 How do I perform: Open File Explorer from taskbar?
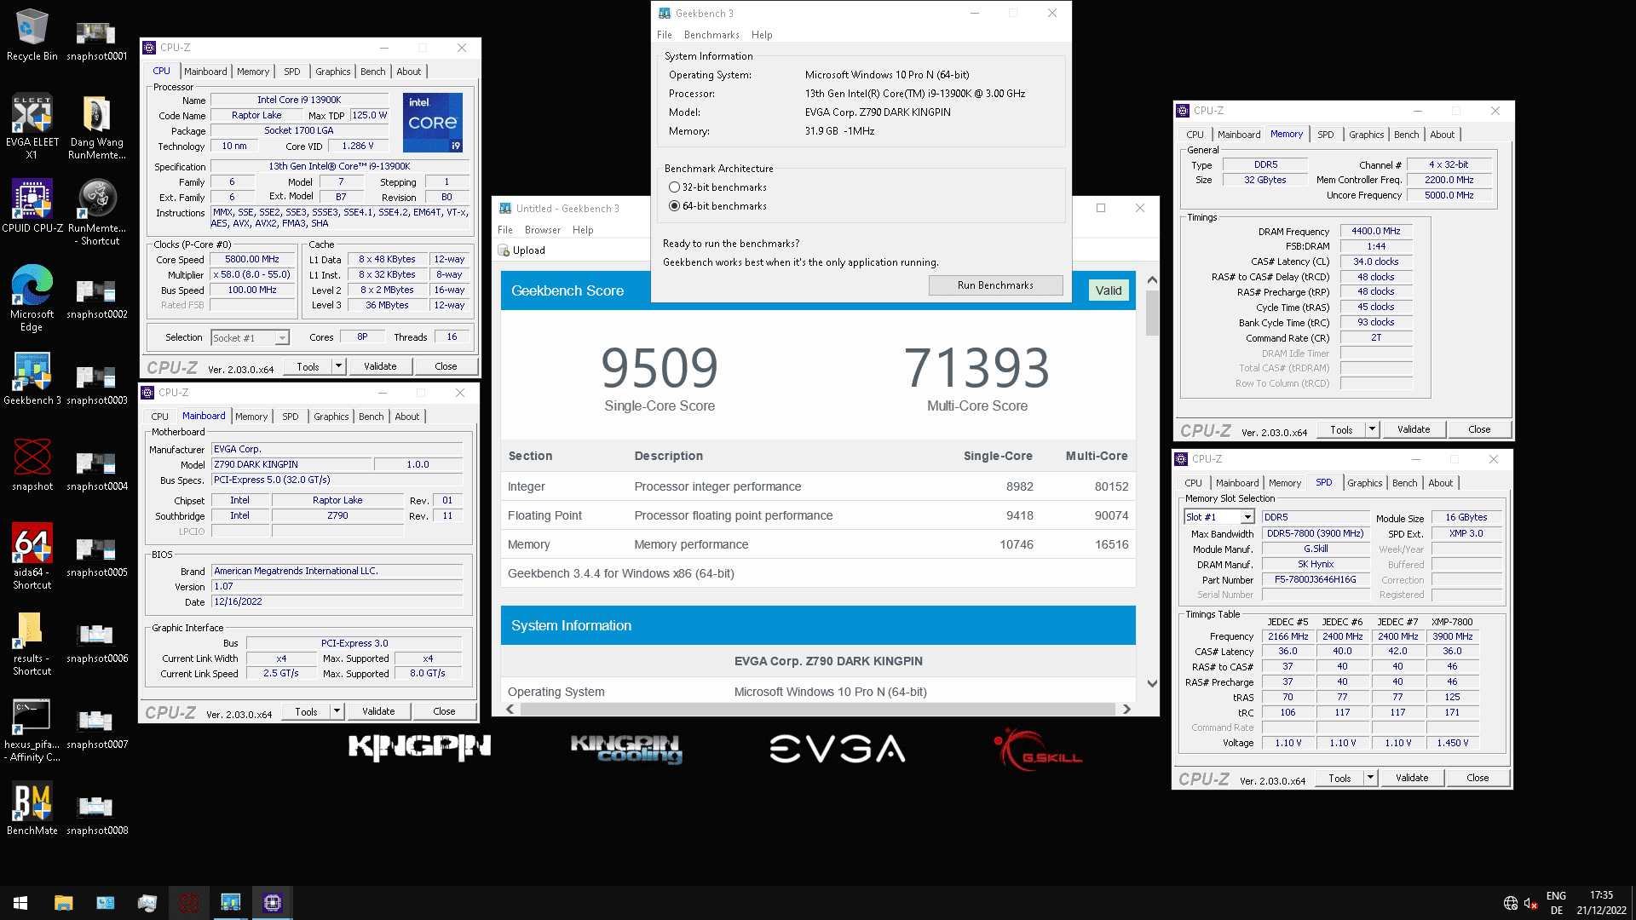(x=63, y=903)
